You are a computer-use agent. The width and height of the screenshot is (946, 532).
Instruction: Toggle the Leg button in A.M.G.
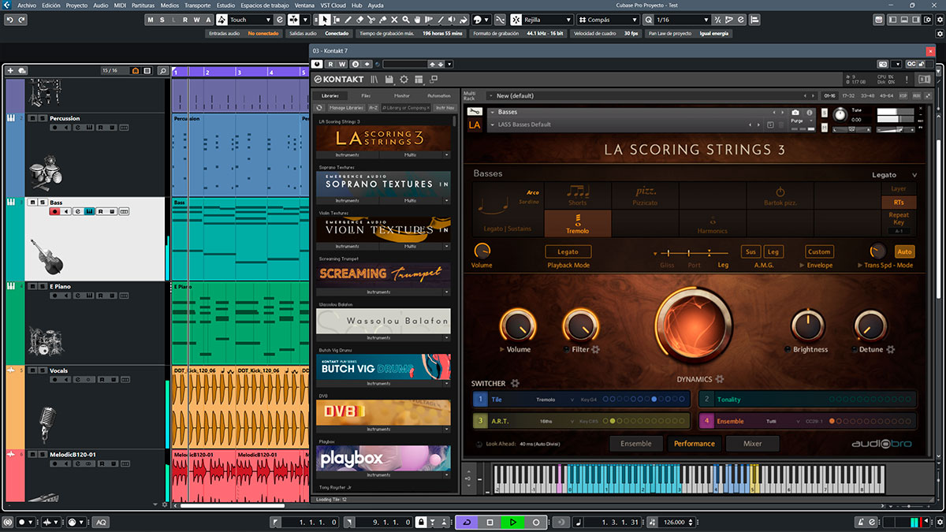[773, 251]
